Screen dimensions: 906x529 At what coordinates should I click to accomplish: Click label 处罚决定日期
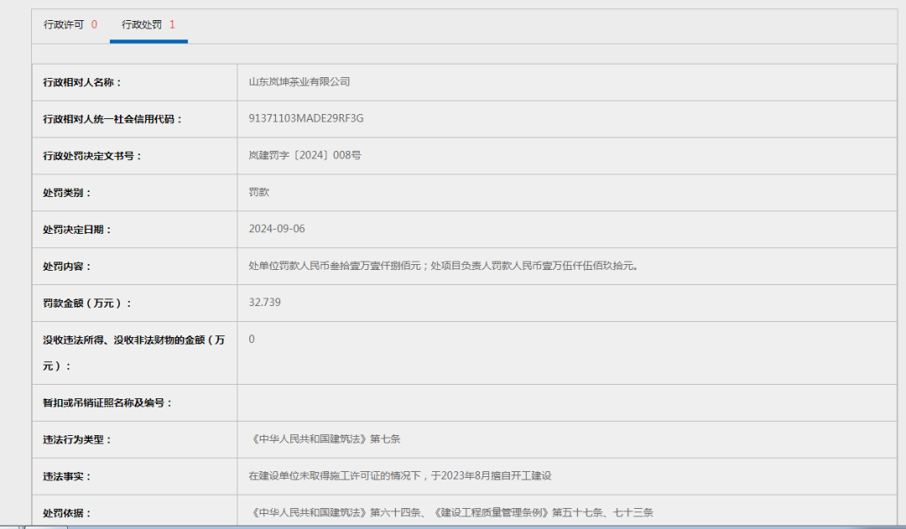coord(77,230)
